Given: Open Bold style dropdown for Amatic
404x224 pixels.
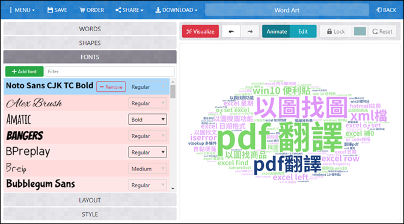Looking at the screenshot, I should 147,120.
